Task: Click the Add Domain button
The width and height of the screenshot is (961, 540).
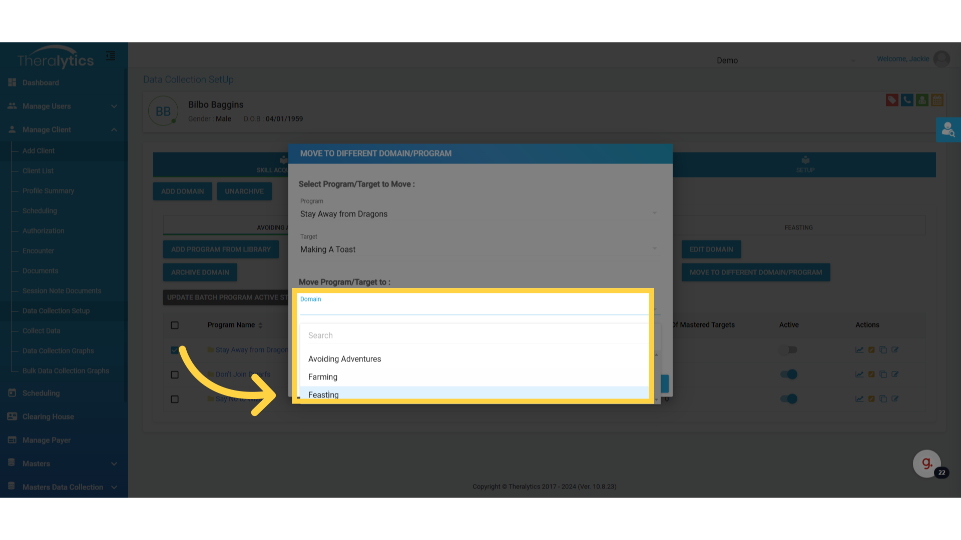Action: [182, 191]
